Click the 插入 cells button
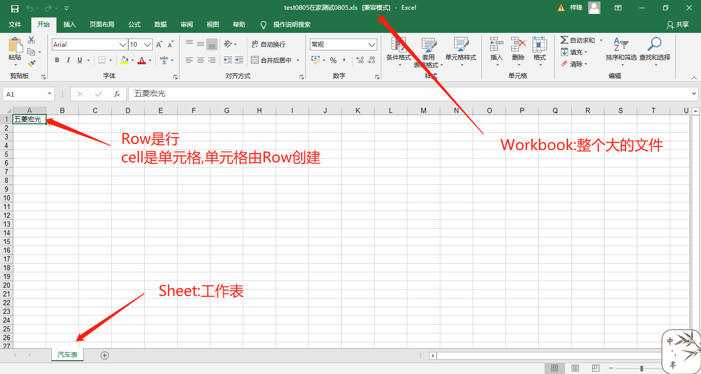Screen dimensions: 701x374 tap(496, 51)
